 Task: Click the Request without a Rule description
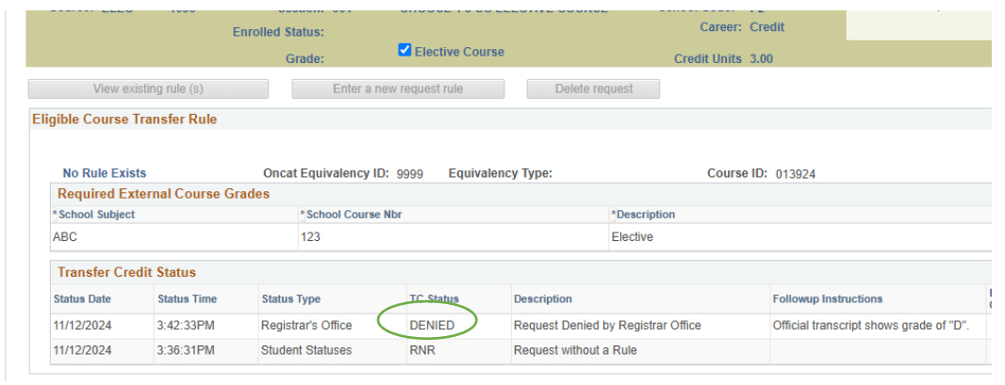click(x=575, y=351)
